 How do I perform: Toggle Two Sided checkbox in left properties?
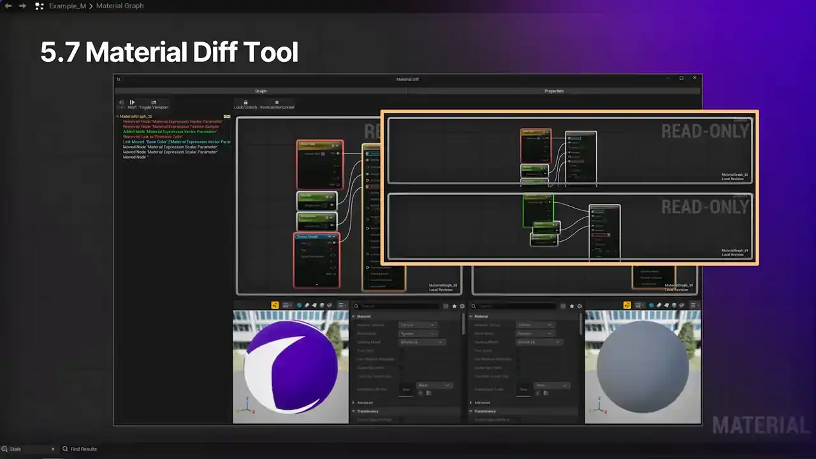click(402, 351)
